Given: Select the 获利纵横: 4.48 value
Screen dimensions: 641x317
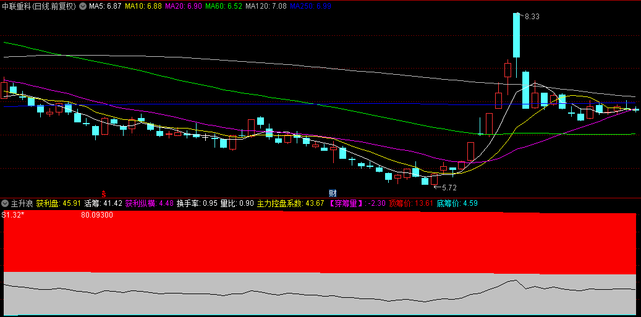Looking at the screenshot, I should click(149, 203).
